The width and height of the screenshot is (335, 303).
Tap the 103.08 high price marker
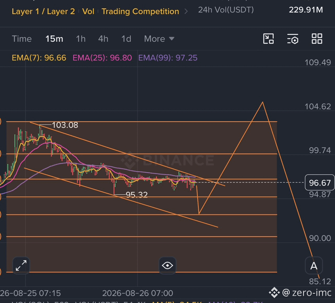coord(65,125)
